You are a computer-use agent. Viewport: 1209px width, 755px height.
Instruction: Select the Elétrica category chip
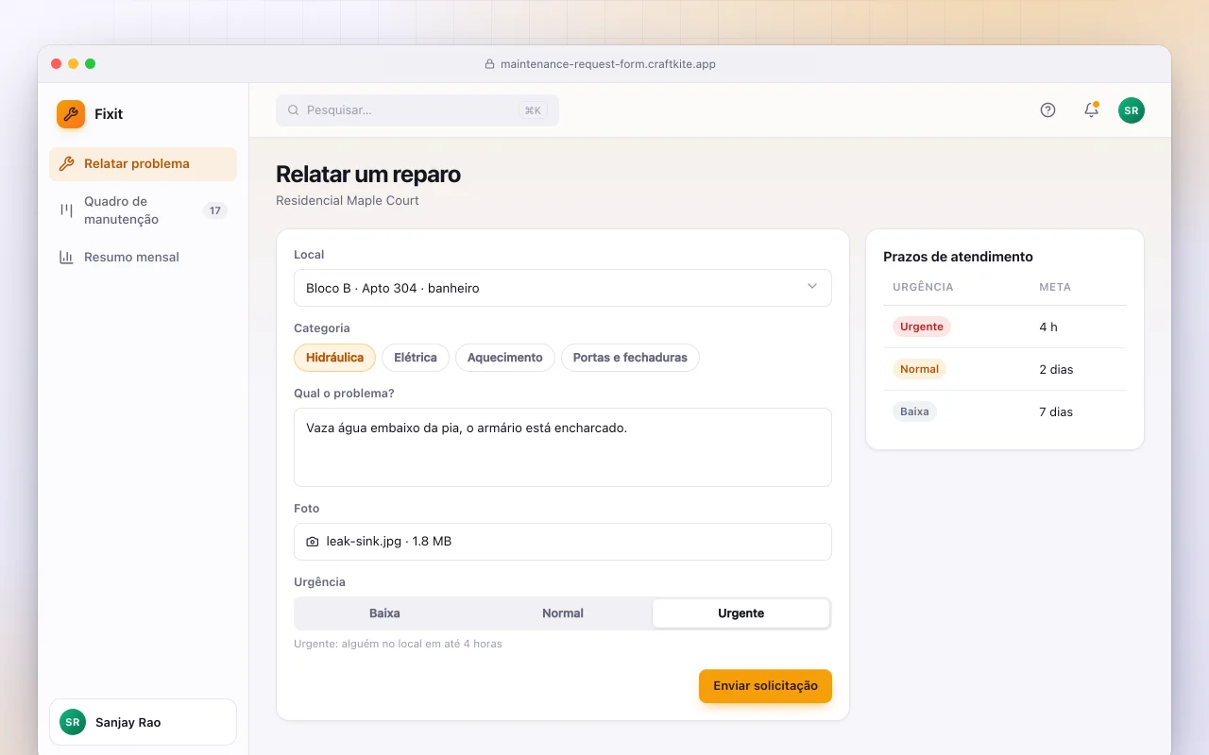coord(416,358)
